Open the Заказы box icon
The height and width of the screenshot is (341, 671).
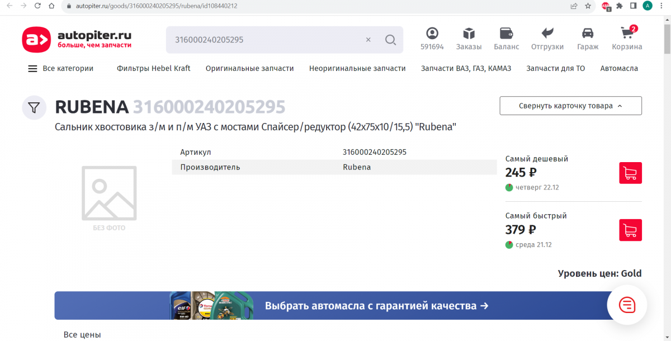[x=469, y=34]
